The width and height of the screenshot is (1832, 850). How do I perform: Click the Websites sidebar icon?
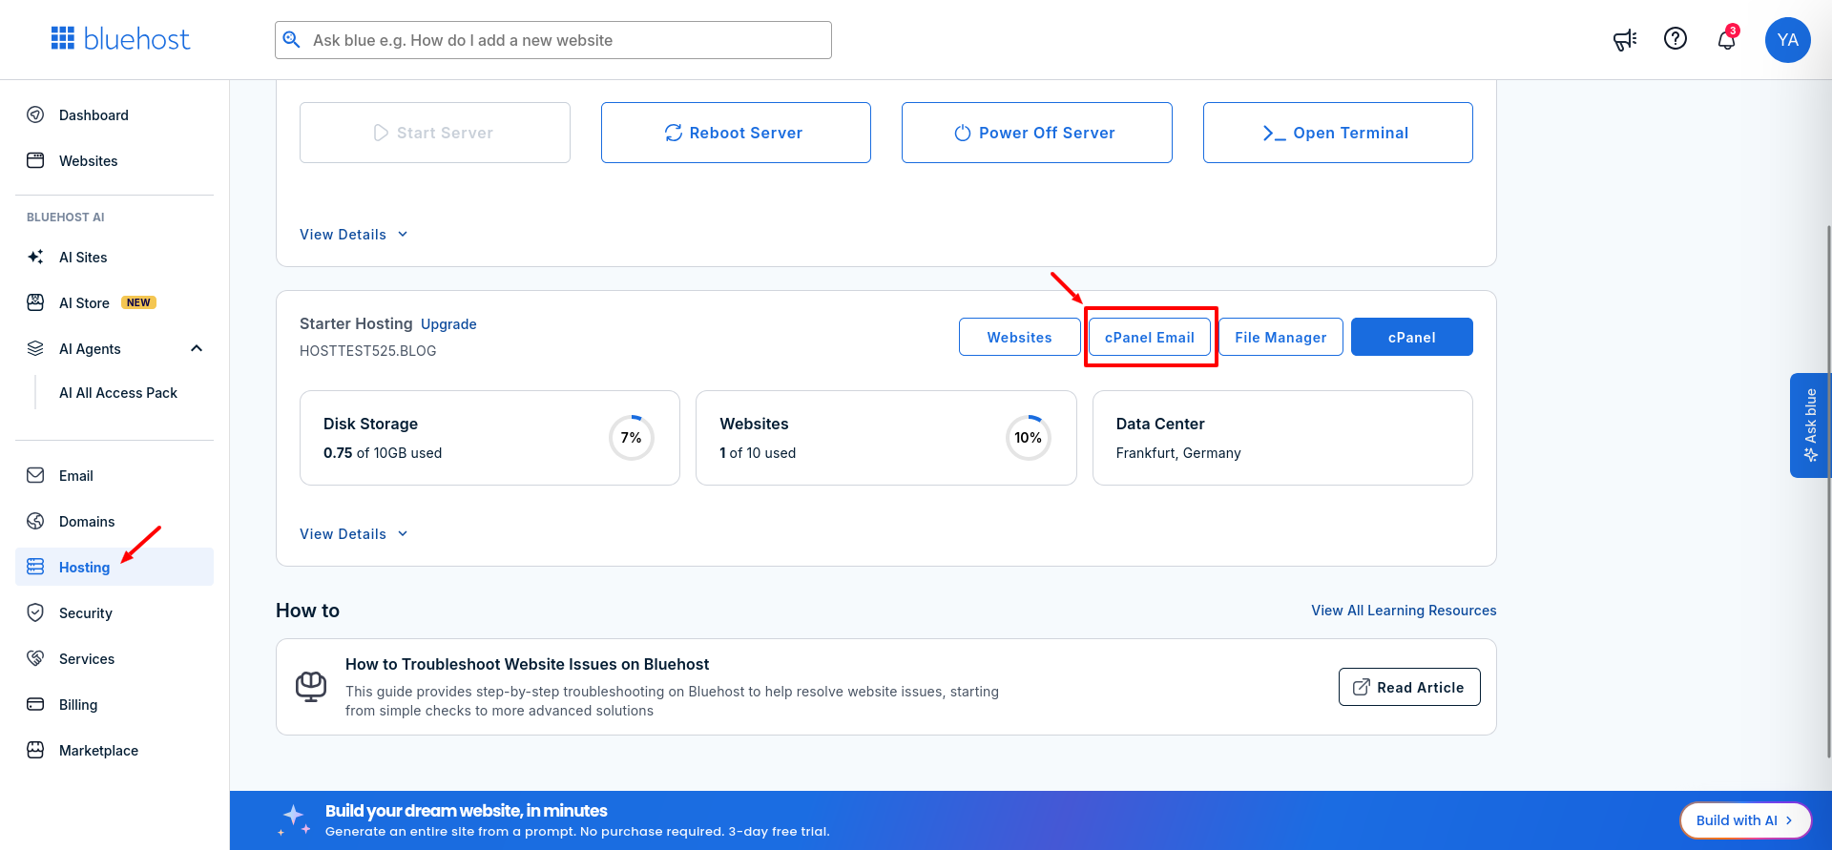(x=35, y=160)
